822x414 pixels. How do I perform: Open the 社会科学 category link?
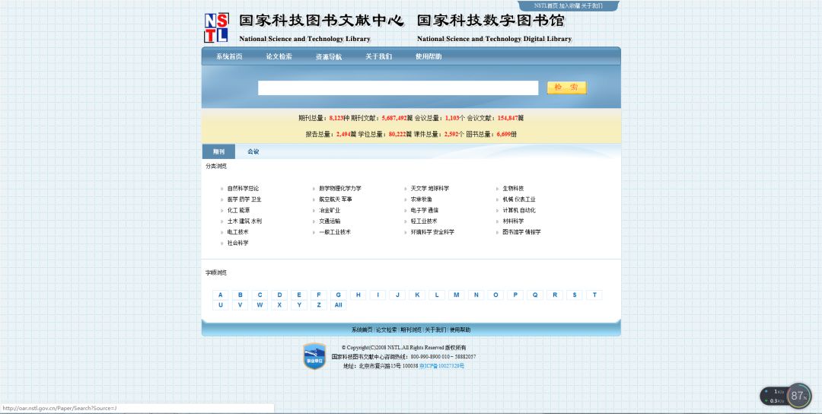pos(237,244)
